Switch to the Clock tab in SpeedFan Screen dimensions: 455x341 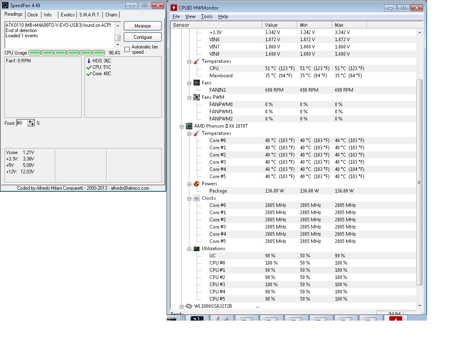pyautogui.click(x=32, y=15)
